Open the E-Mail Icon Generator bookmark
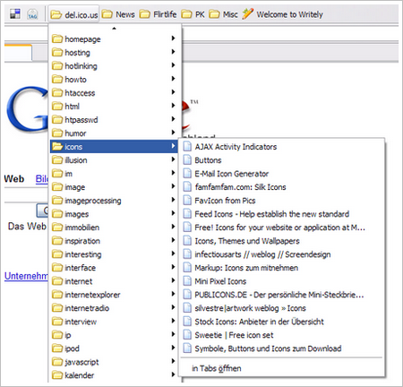 click(281, 174)
